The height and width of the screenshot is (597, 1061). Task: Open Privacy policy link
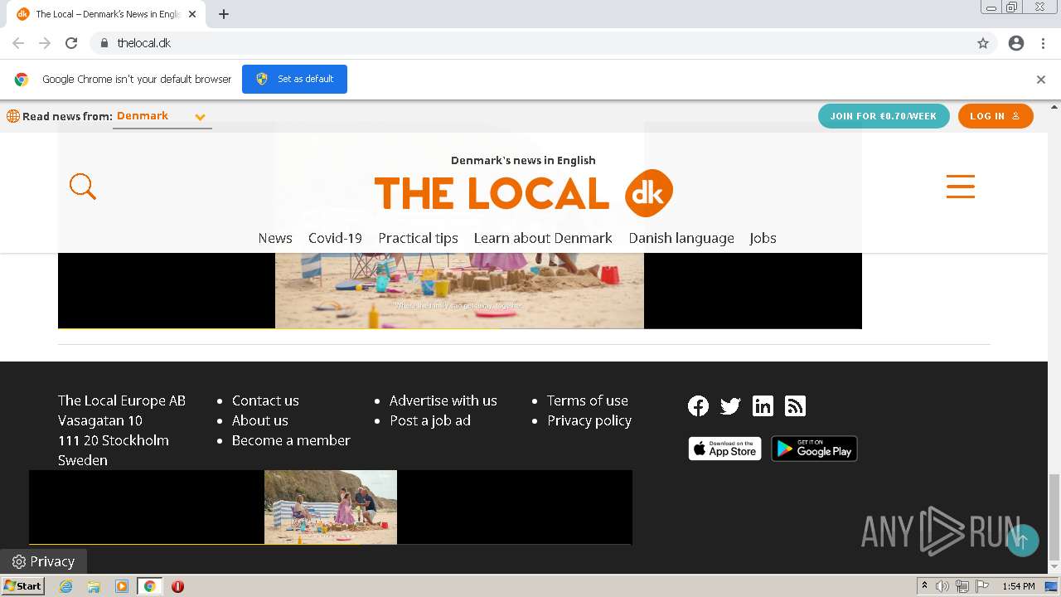click(x=589, y=420)
